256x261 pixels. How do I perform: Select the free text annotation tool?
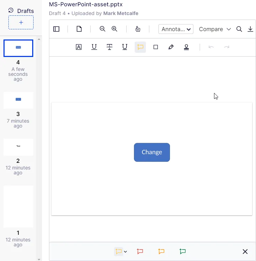(79, 47)
